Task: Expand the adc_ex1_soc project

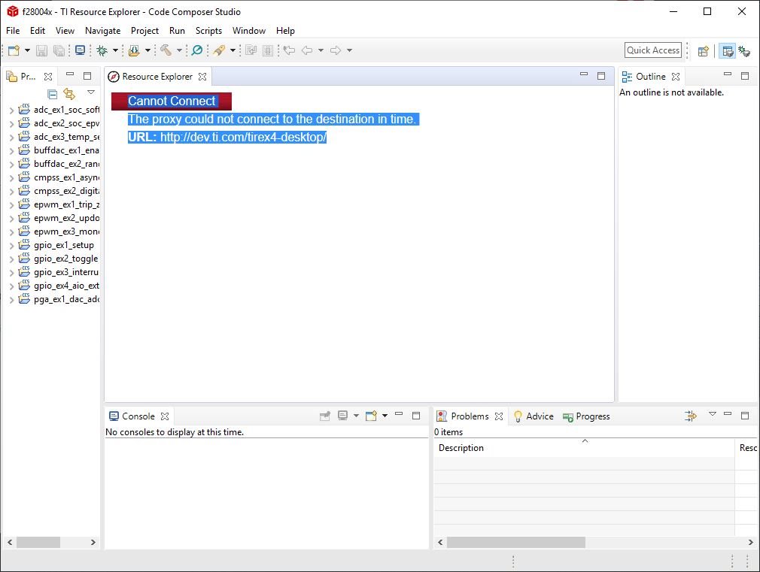Action: [11, 110]
